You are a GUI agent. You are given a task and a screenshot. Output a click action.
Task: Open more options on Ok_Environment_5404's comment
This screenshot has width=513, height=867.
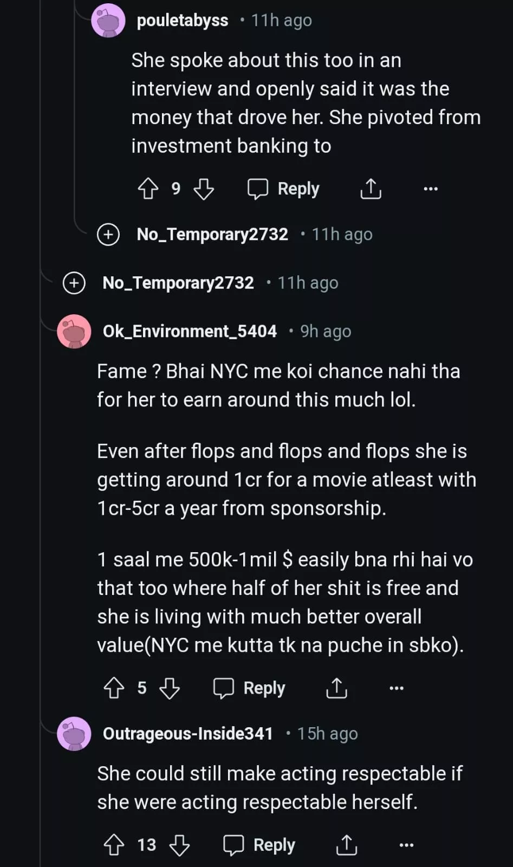coord(397,688)
